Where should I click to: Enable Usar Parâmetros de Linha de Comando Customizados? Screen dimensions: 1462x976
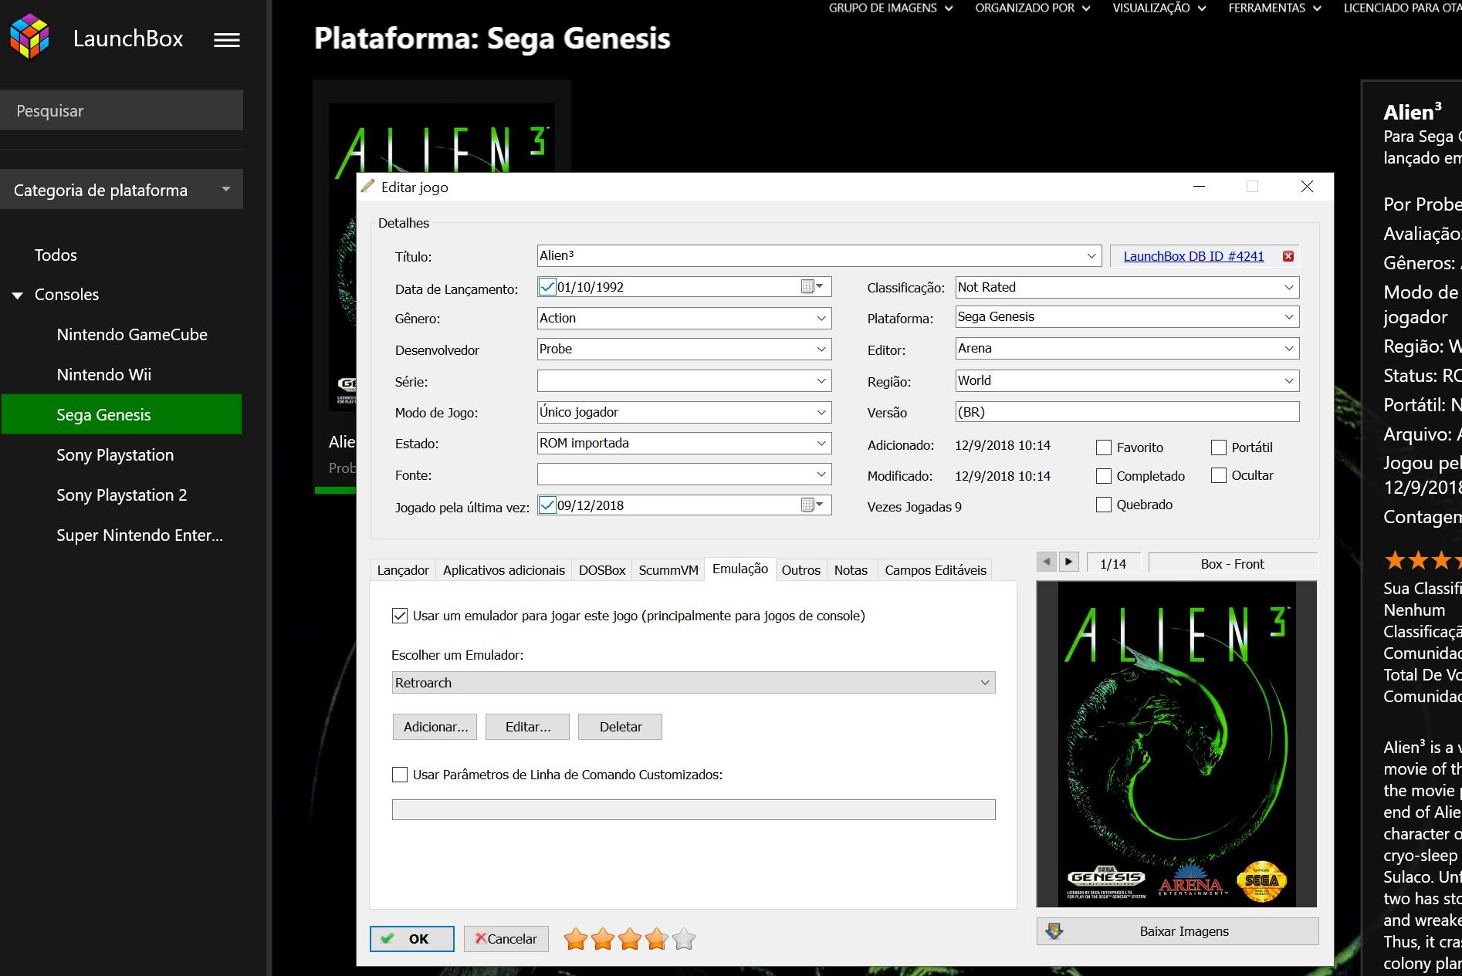point(400,775)
